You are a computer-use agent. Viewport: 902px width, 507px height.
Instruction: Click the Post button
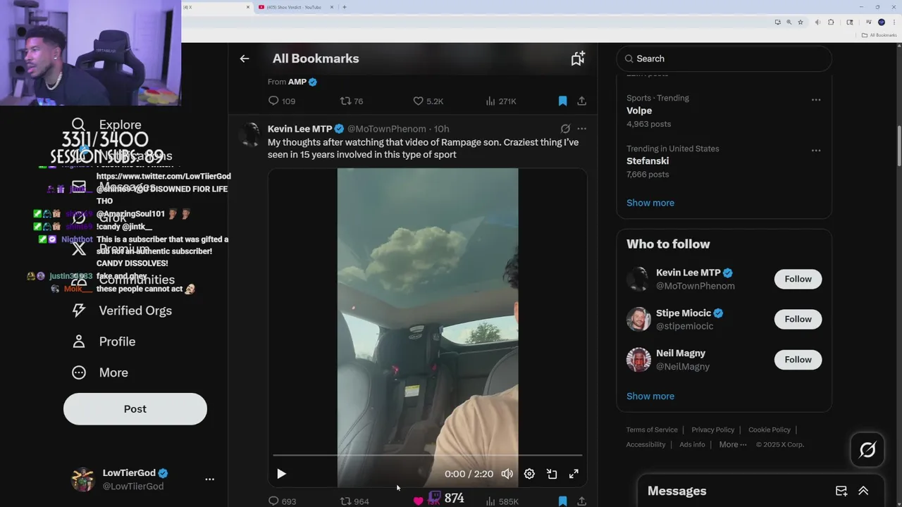pyautogui.click(x=135, y=409)
